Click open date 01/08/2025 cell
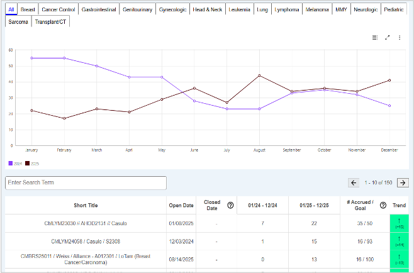The width and height of the screenshot is (414, 273). tap(181, 223)
